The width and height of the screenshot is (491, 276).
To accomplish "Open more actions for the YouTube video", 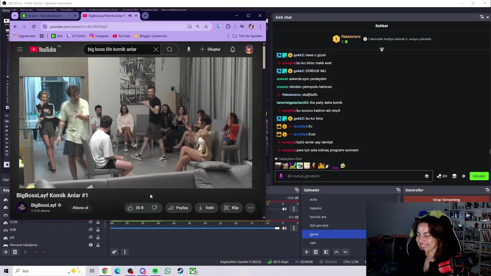I will coord(250,208).
